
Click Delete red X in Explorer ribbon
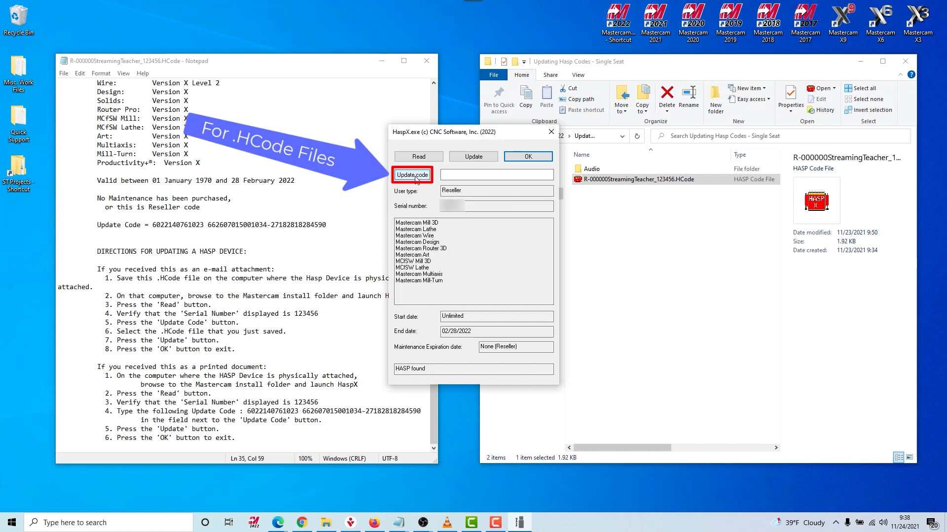point(667,97)
